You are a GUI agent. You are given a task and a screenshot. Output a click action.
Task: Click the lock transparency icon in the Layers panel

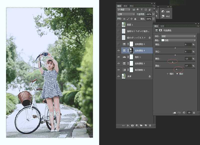[x=124, y=18]
